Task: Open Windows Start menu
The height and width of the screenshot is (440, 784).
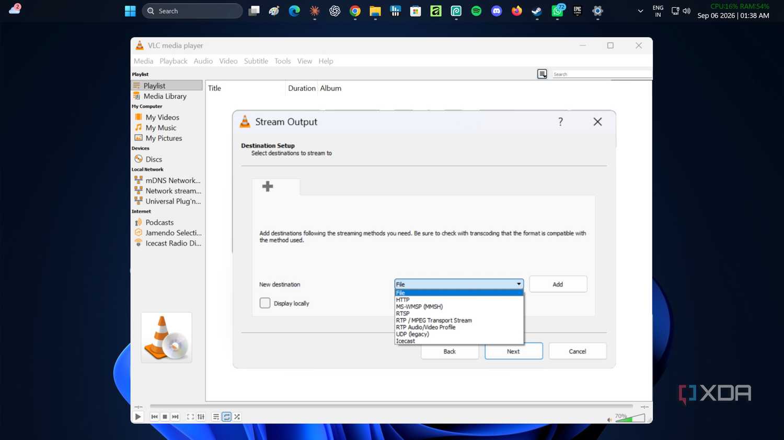Action: click(130, 11)
